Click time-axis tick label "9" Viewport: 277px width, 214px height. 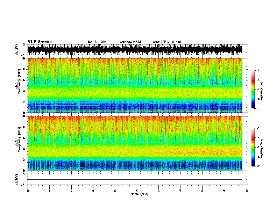point(224,191)
